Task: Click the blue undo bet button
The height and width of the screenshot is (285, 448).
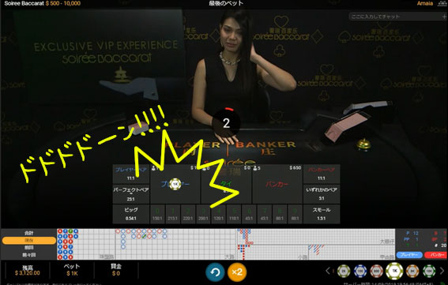Action: (215, 272)
